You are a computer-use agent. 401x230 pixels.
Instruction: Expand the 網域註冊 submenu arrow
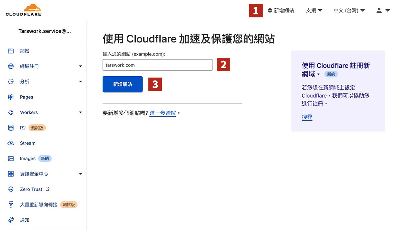(x=81, y=66)
